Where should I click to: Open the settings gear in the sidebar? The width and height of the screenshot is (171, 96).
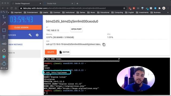click(x=37, y=35)
